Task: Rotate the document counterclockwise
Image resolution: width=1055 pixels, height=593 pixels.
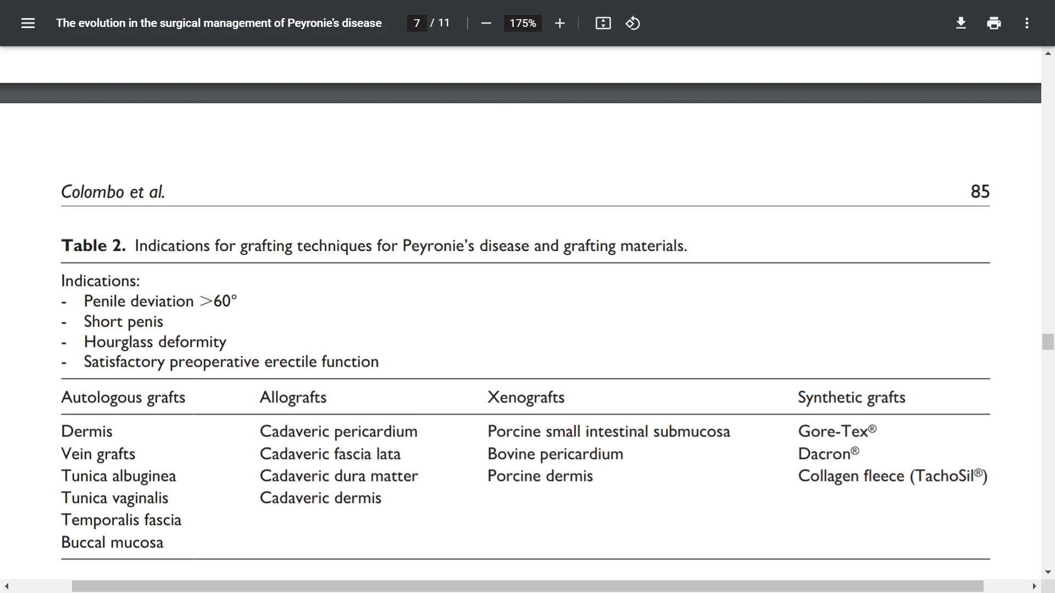Action: pyautogui.click(x=632, y=23)
